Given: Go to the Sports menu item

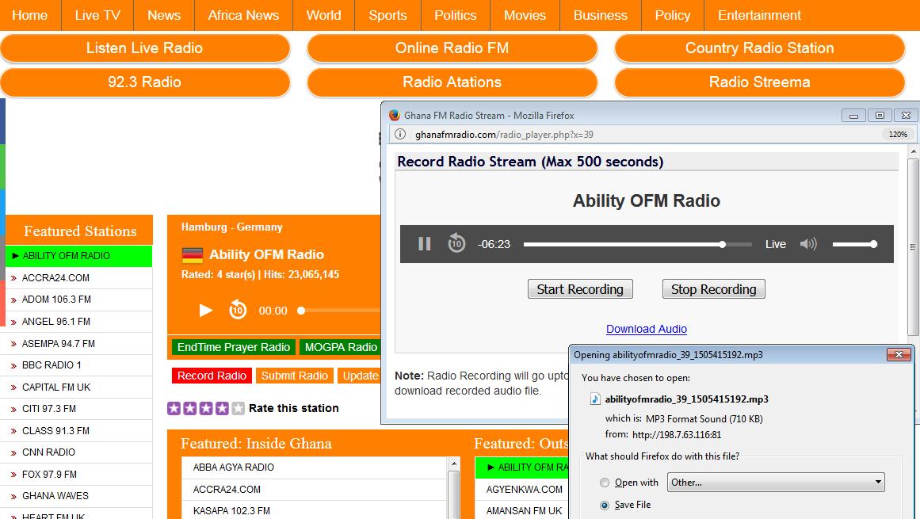Looking at the screenshot, I should click(387, 15).
